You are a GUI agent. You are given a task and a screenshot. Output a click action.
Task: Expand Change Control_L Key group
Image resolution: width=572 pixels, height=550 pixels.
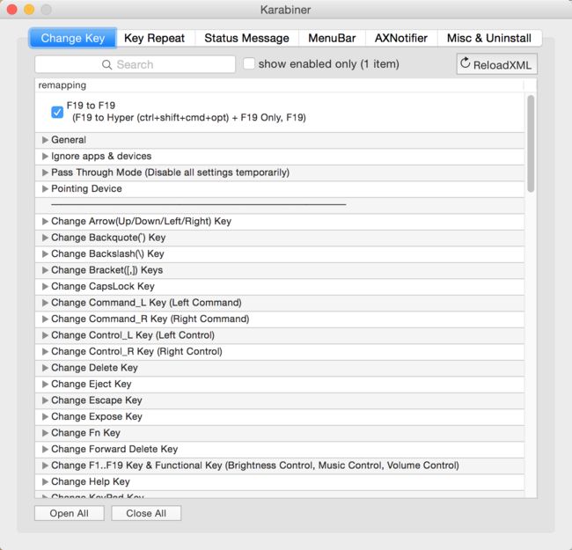tap(45, 334)
